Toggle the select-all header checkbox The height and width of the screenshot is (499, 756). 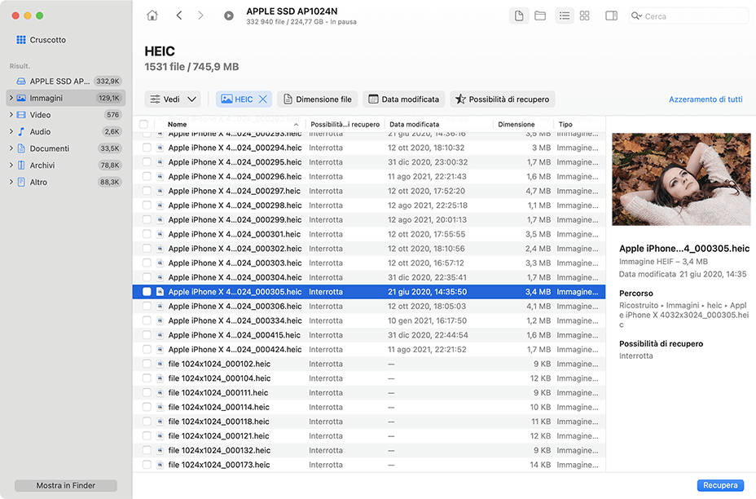pyautogui.click(x=143, y=125)
